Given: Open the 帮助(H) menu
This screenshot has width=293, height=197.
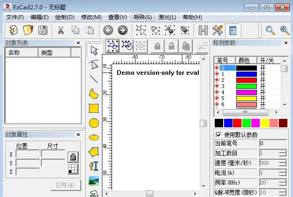Looking at the screenshot, I should (192, 17).
